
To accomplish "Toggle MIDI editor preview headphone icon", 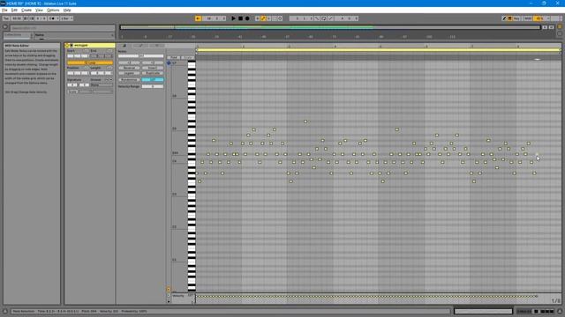I will [x=169, y=63].
